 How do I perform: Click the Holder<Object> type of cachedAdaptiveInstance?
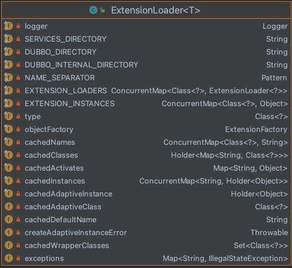(259, 194)
